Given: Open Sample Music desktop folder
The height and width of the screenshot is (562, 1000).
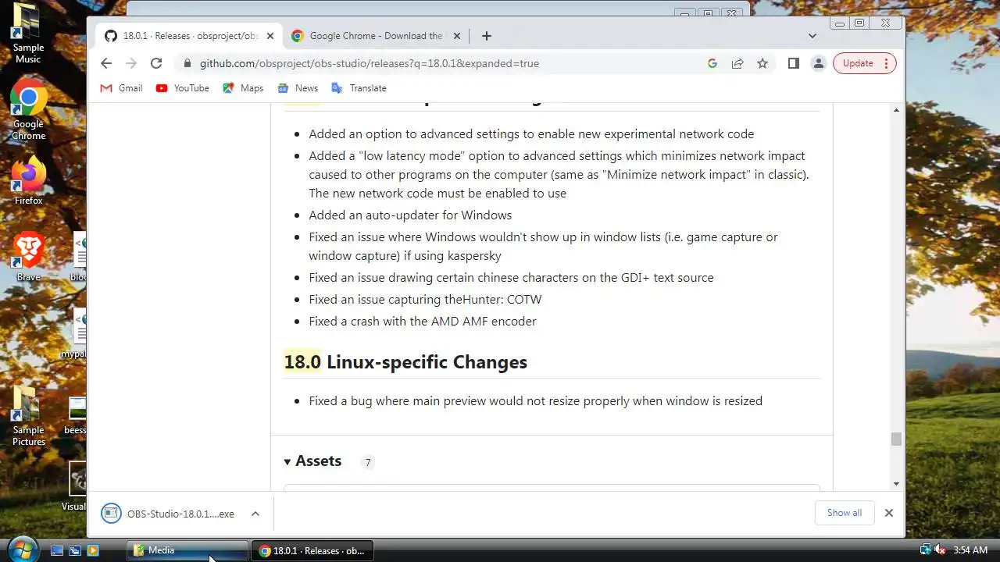Looking at the screenshot, I should tap(28, 34).
